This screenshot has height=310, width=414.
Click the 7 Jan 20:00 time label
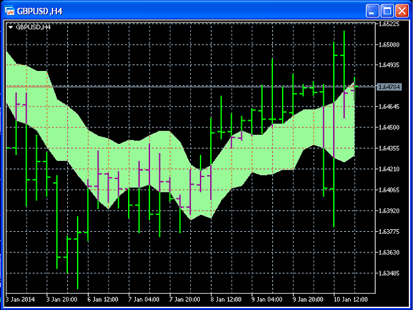pyautogui.click(x=185, y=300)
